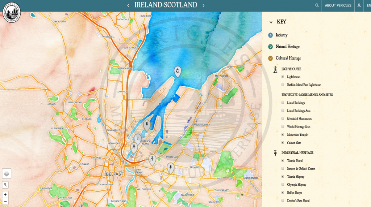Click the Industrial Heritage pin icon in key
The width and height of the screenshot is (371, 207).
point(275,153)
